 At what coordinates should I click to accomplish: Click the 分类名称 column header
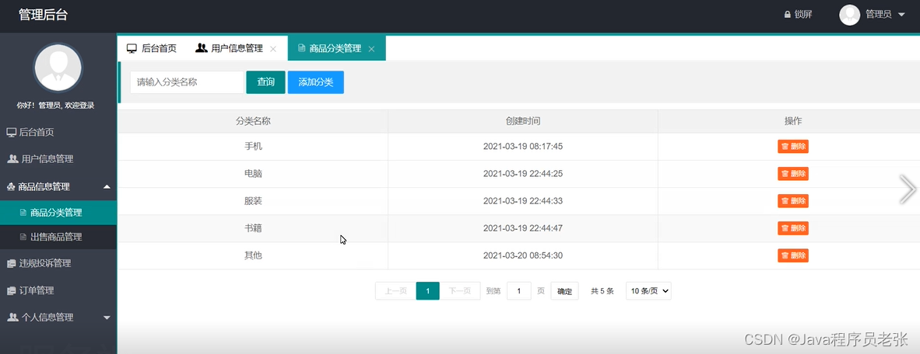point(253,121)
